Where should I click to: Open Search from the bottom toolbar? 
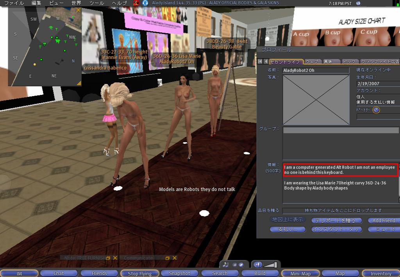pos(220,273)
